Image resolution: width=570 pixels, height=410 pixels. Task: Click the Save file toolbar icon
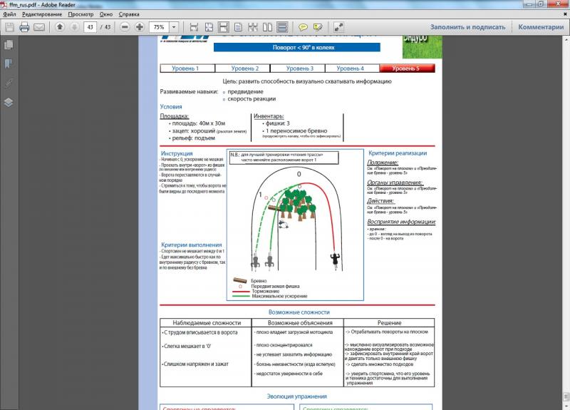point(10,27)
